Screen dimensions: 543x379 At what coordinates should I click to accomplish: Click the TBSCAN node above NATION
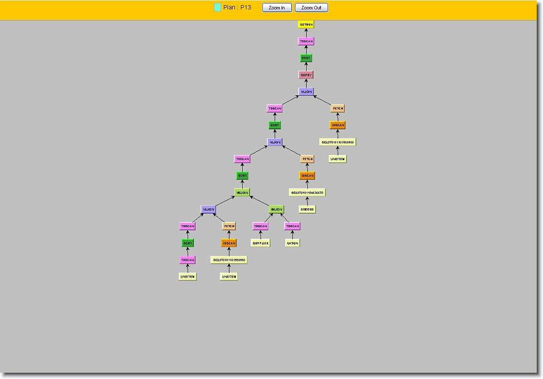tap(292, 226)
